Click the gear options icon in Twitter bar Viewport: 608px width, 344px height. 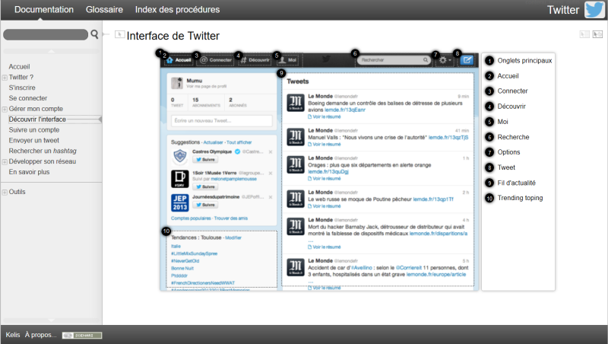tap(444, 60)
